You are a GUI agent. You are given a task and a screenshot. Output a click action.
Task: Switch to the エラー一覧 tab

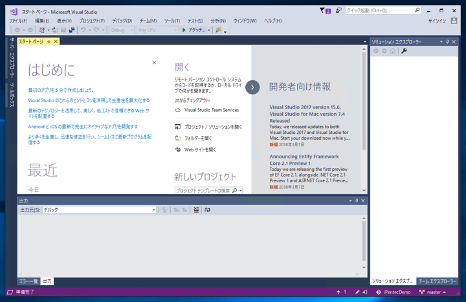[x=28, y=281]
